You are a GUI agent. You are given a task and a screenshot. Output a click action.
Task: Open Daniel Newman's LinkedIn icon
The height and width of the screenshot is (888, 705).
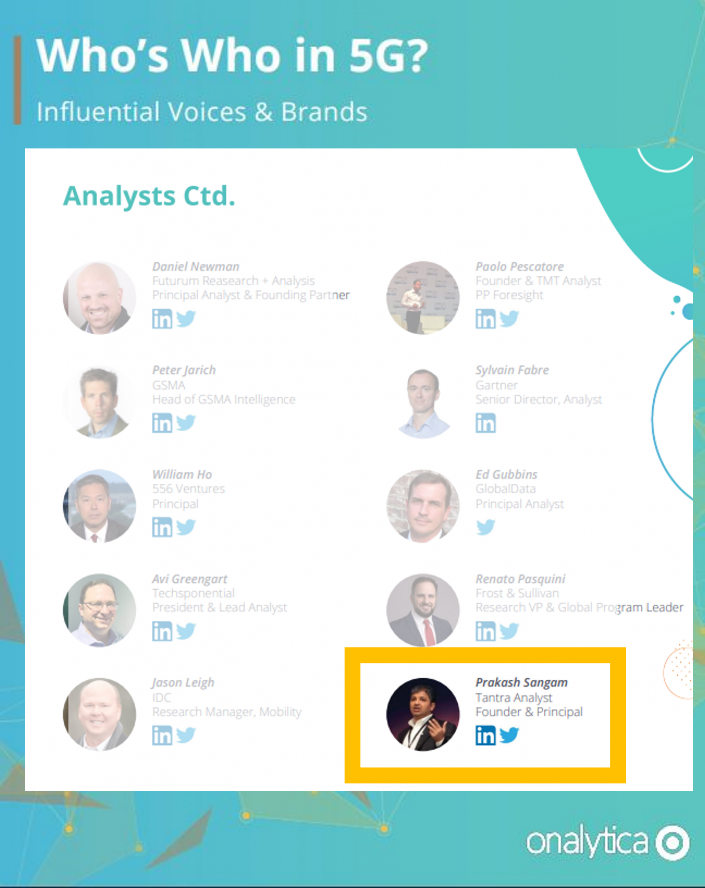pos(162,319)
